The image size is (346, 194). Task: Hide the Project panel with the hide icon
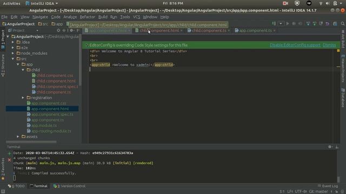point(78,30)
